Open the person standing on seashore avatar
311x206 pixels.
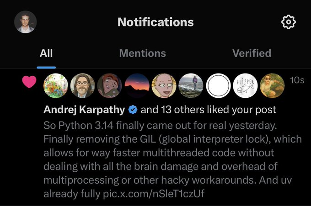tap(191, 86)
